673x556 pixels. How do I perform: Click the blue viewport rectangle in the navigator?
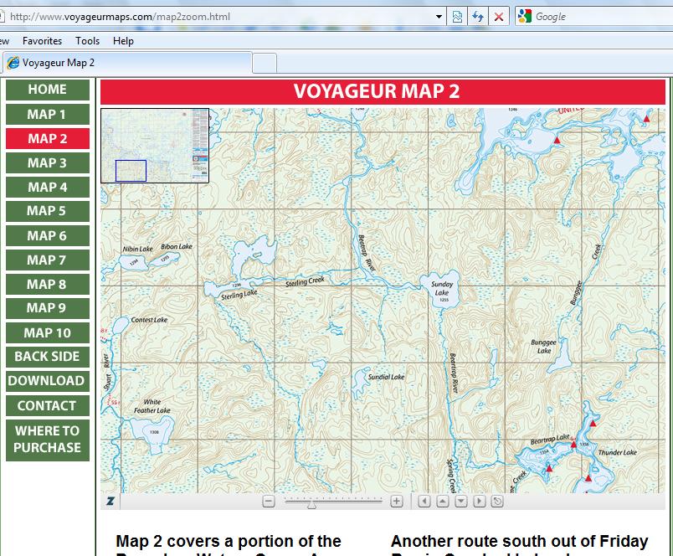pos(131,171)
